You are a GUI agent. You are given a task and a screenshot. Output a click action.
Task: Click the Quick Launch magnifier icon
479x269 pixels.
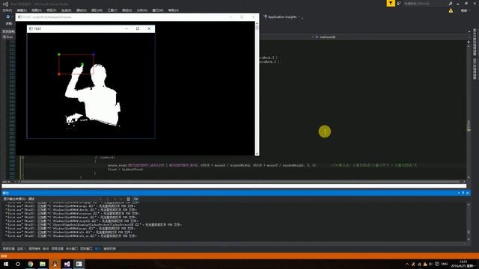click(x=451, y=4)
